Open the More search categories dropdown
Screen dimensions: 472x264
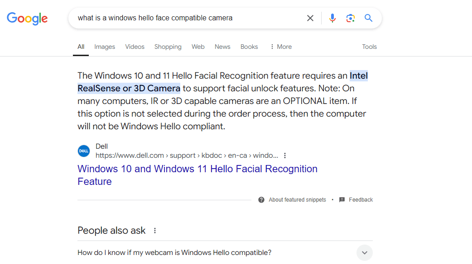click(x=280, y=47)
